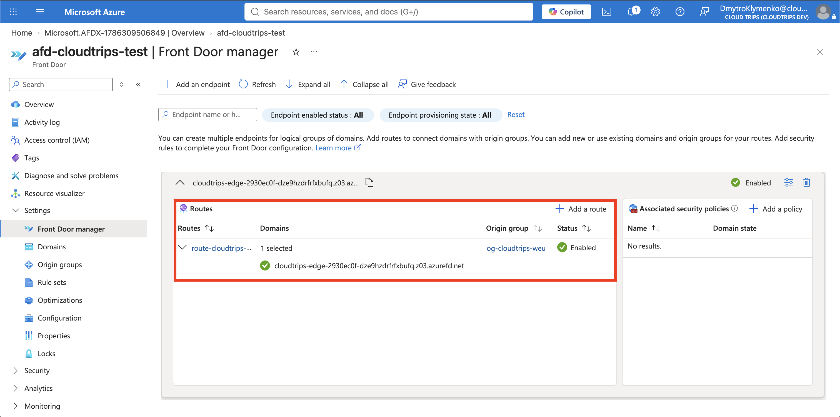Reset the endpoint filters
The width and height of the screenshot is (840, 417).
point(516,115)
